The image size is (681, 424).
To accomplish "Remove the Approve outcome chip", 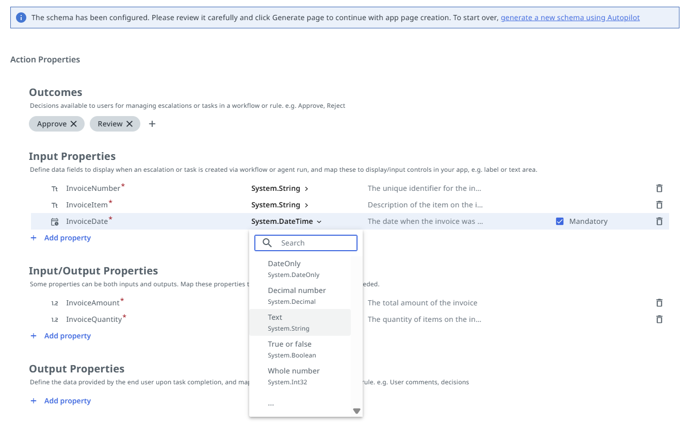I will click(x=74, y=124).
